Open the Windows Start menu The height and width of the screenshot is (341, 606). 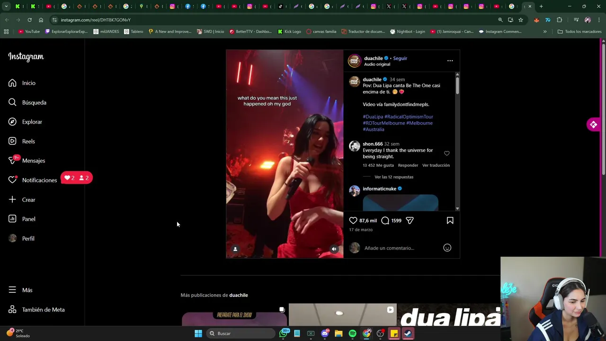[x=198, y=333]
